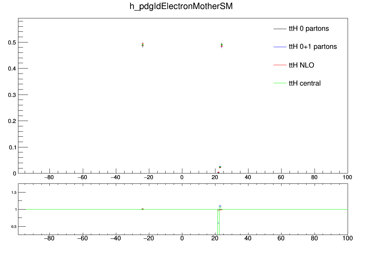Click ratio panel x-axis label 40

[248, 238]
